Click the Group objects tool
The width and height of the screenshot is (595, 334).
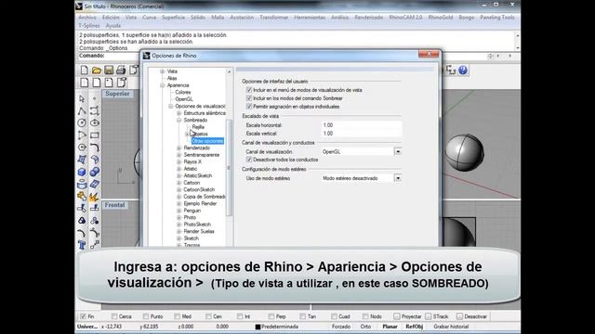click(x=82, y=221)
